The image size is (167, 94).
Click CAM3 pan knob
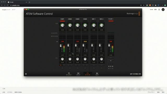tap(77, 59)
